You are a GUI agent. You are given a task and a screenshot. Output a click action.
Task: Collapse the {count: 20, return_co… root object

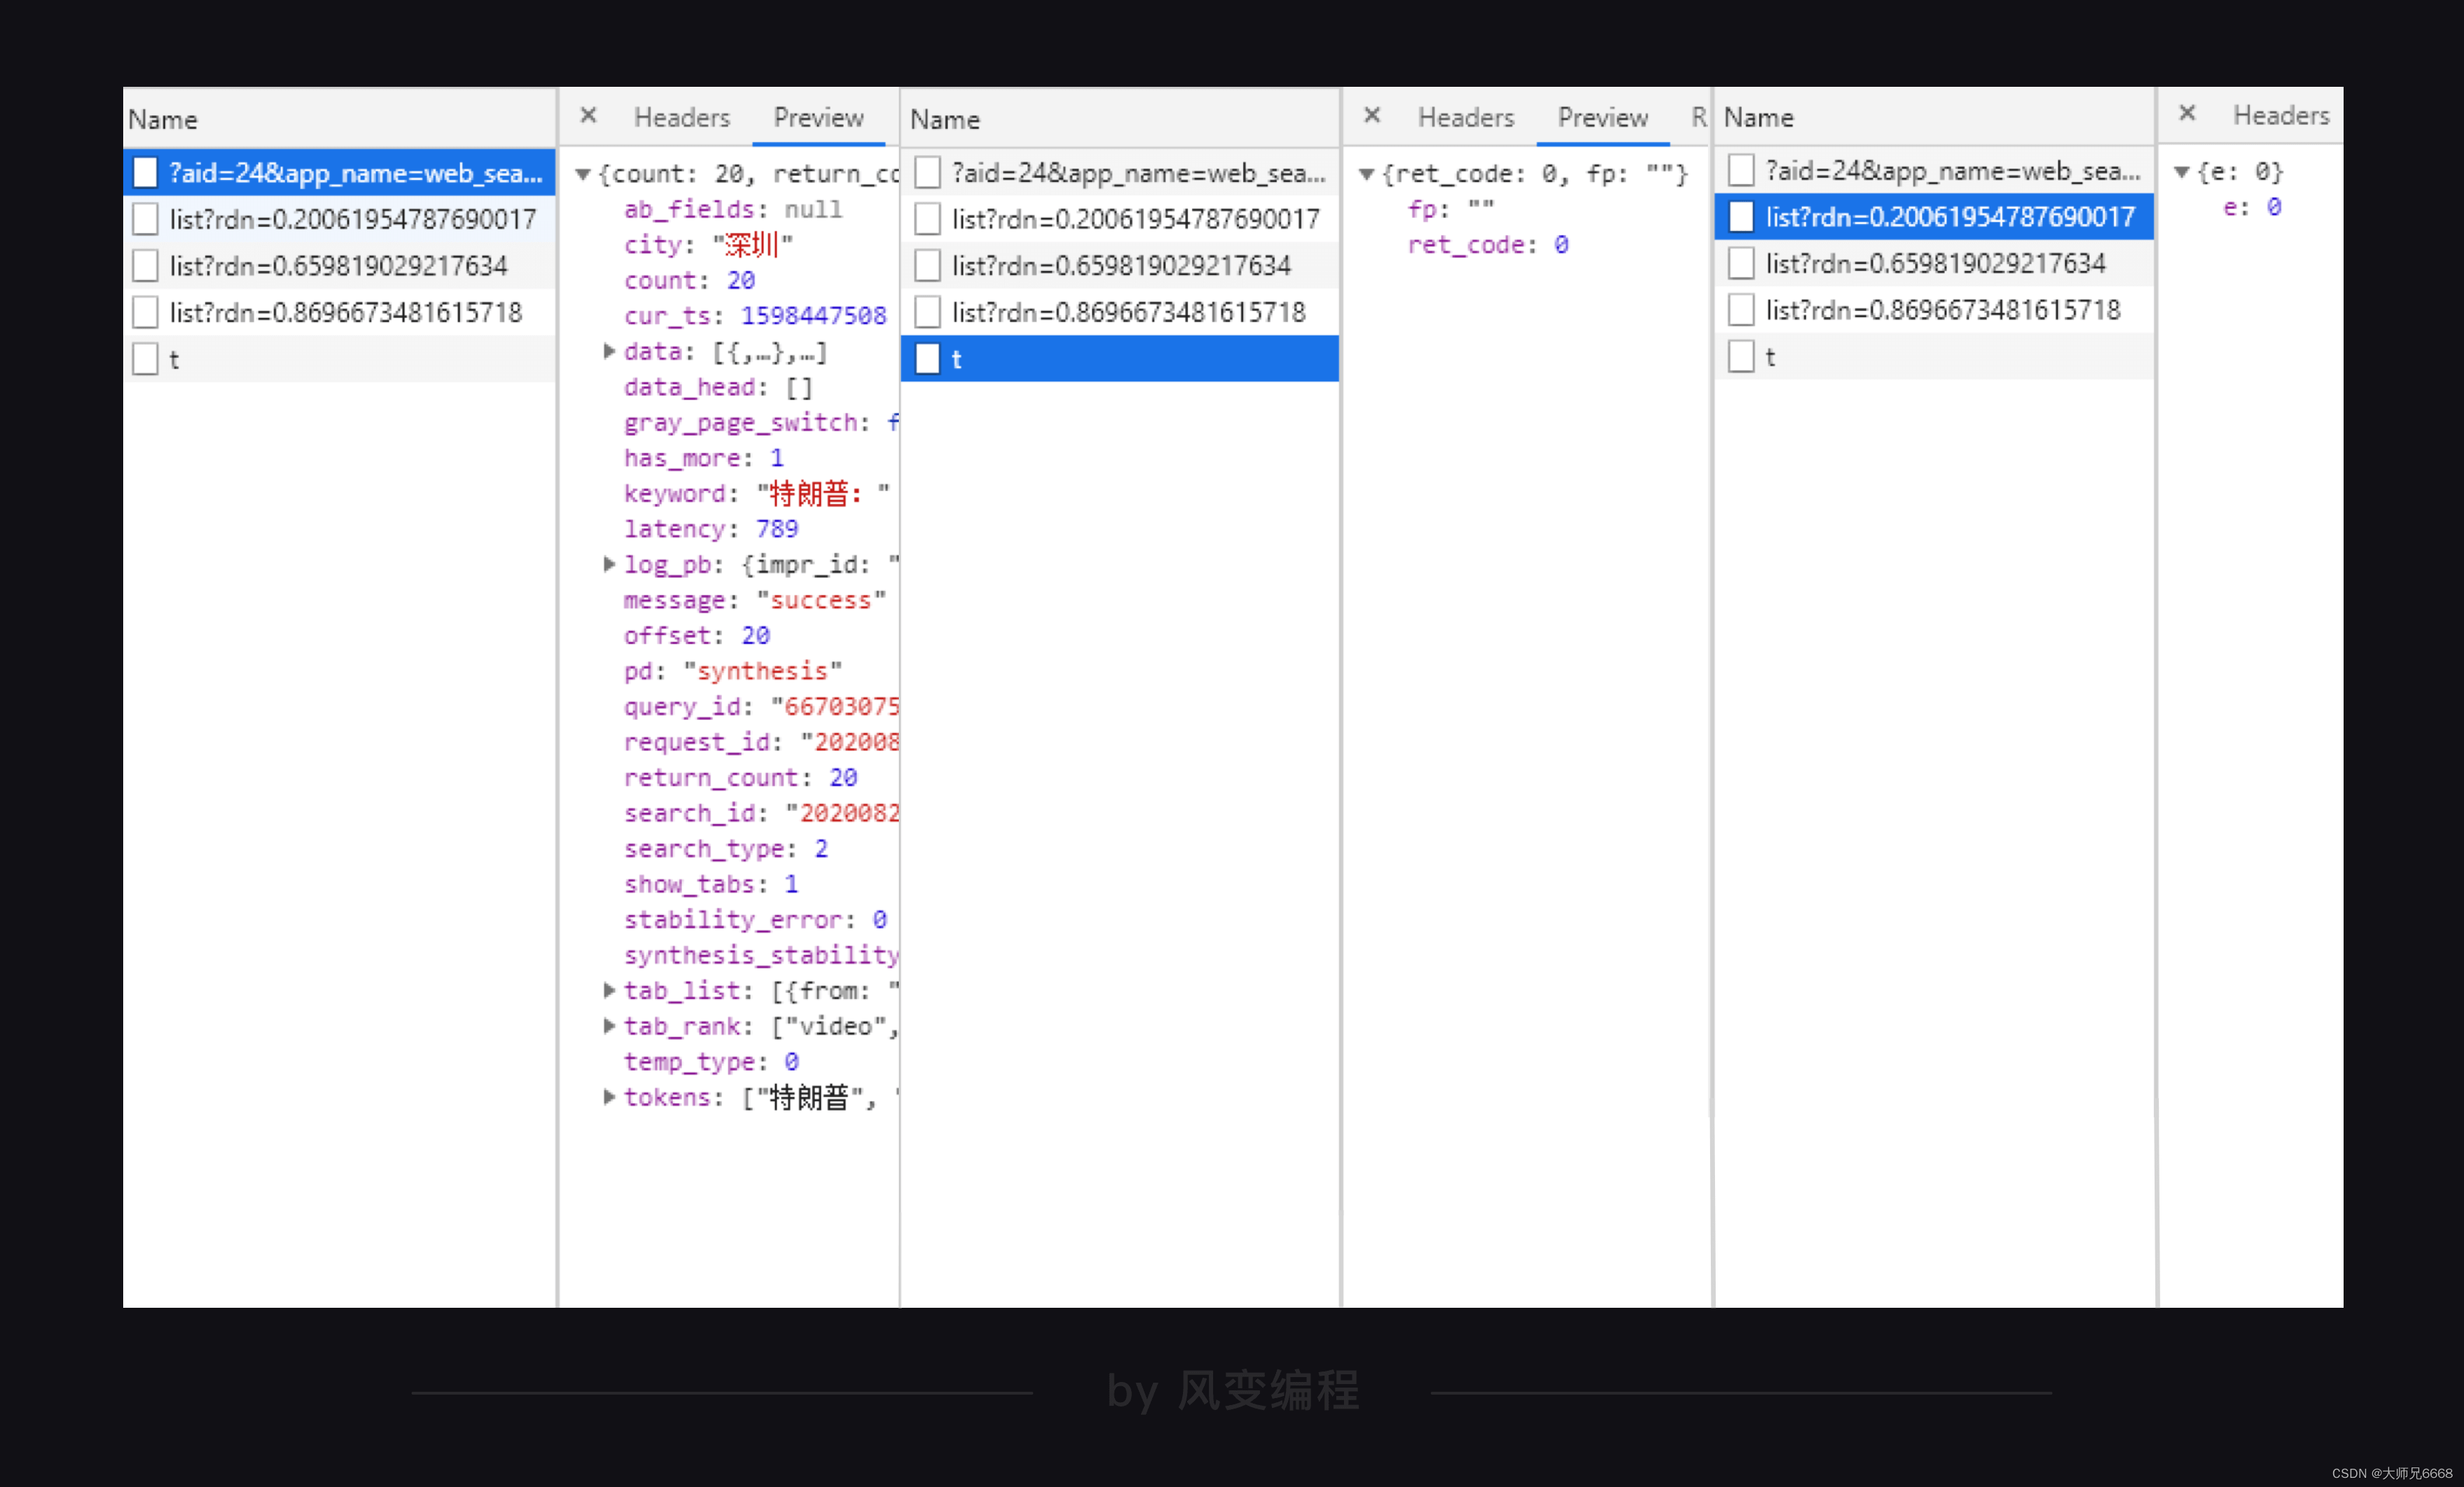pos(582,174)
